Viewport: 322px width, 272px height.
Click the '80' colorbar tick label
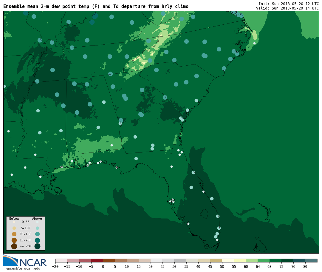[x=305, y=266]
